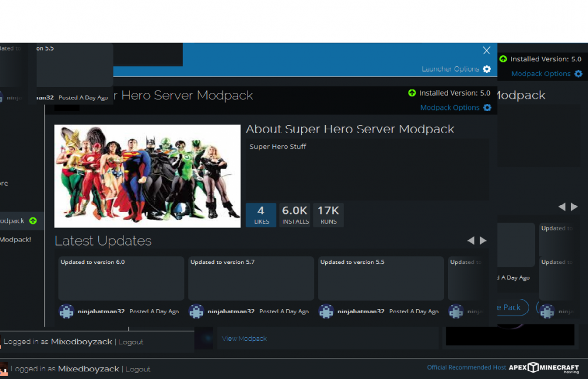Open the Modpack Options link in the back window
This screenshot has width=588, height=379.
click(541, 73)
